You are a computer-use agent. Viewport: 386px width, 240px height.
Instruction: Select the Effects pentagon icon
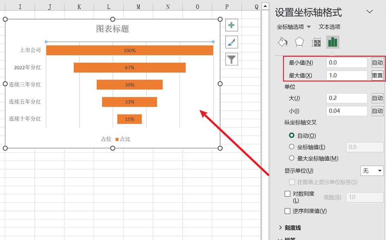[299, 42]
